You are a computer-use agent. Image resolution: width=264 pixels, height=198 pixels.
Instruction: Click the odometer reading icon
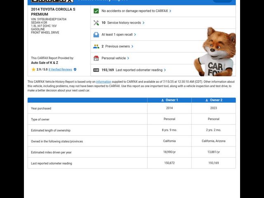(x=96, y=70)
